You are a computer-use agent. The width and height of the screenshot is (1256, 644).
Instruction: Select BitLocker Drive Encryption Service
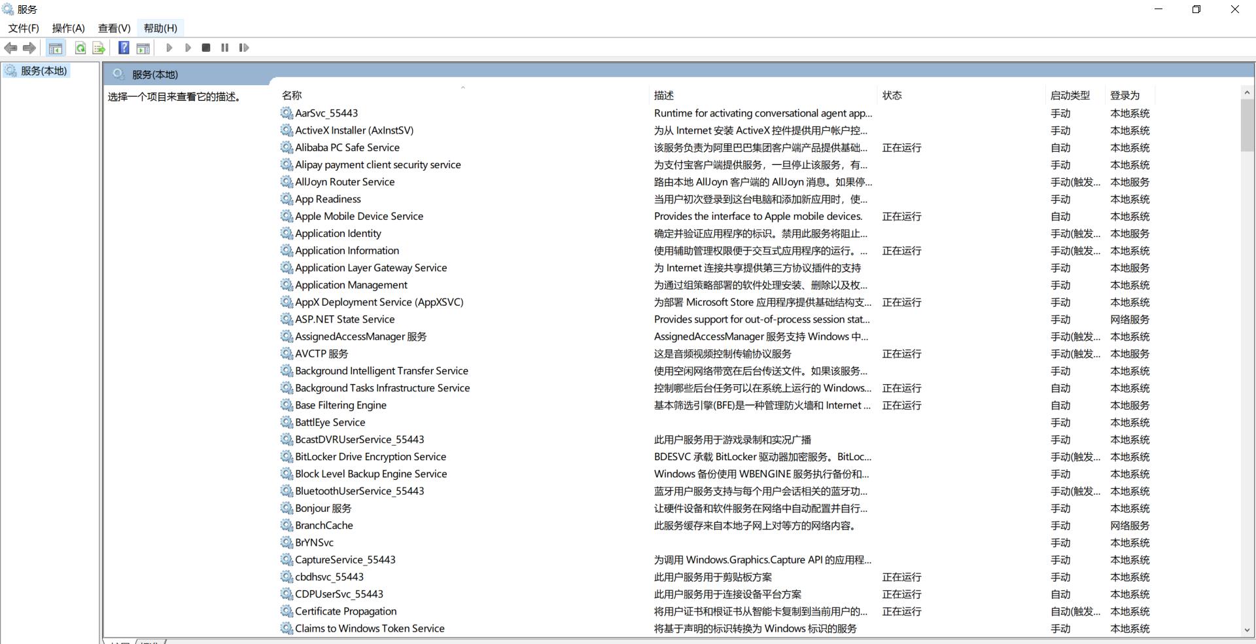pyautogui.click(x=370, y=456)
